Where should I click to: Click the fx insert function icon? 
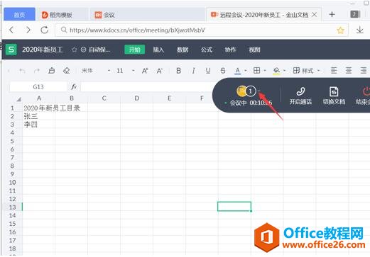tap(74, 87)
